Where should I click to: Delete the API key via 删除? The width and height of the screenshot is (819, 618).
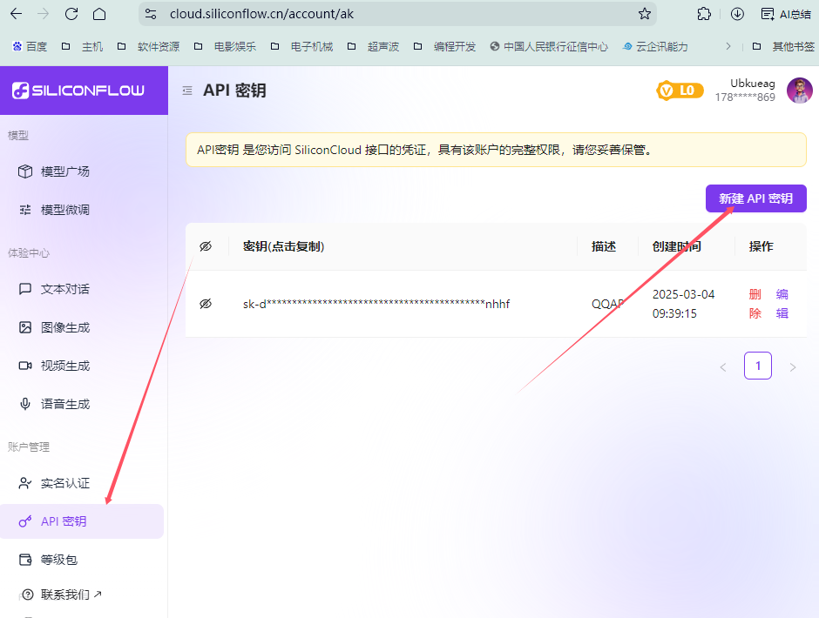coord(755,304)
